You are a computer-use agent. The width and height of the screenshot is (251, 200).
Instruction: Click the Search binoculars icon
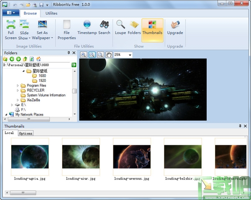coord(104,25)
